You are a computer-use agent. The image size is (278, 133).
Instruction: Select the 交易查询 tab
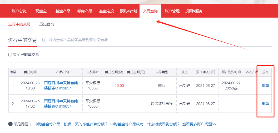click(x=150, y=11)
